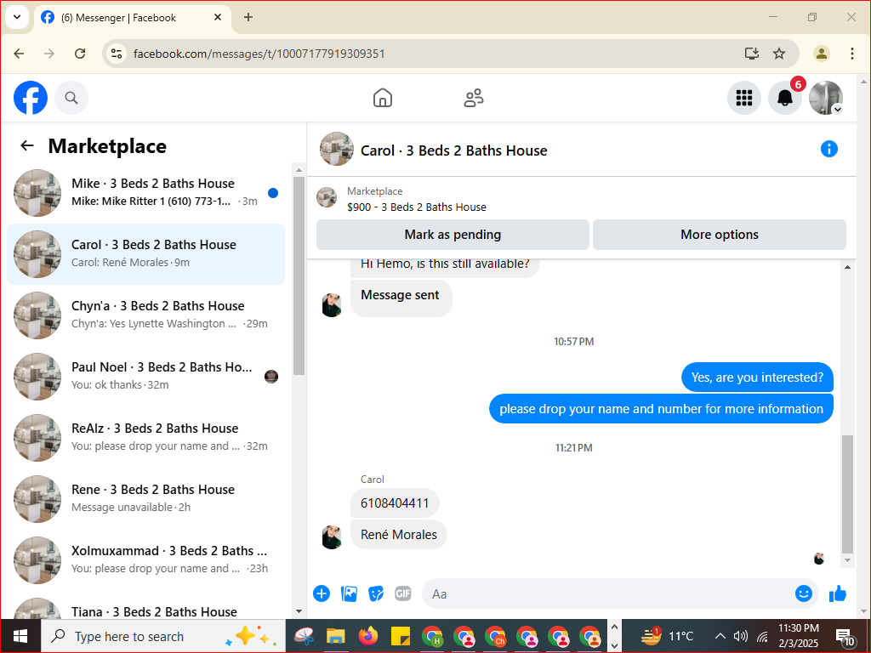
Task: Show hidden system tray icons
Action: [720, 636]
